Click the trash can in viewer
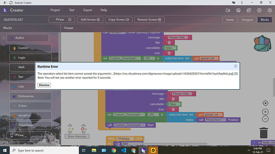The image size is (275, 154). [x=263, y=133]
